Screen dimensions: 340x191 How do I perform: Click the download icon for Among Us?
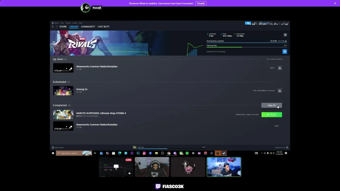(280, 91)
